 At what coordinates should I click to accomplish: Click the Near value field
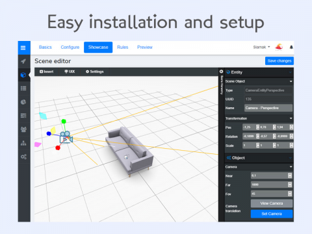pos(269,175)
